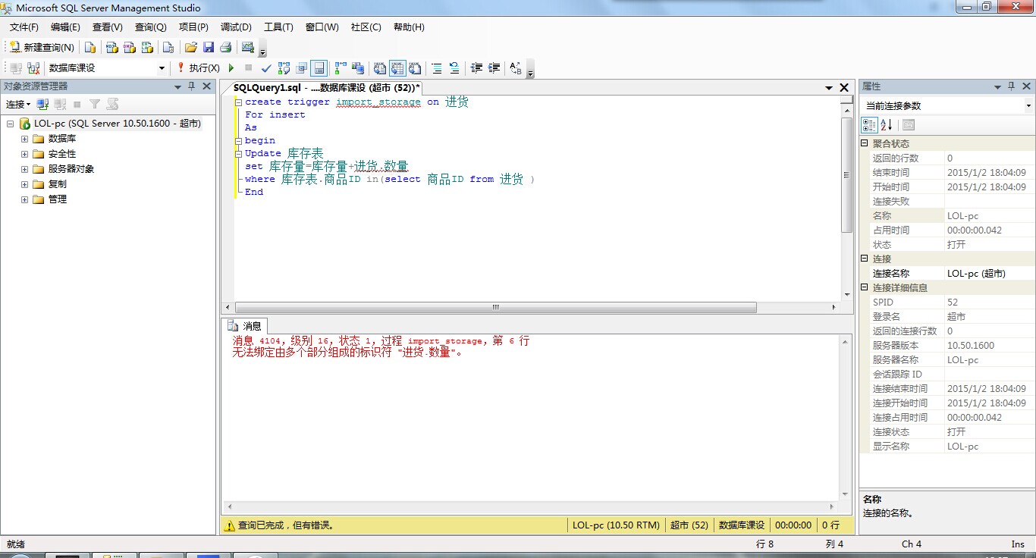Click the LOL-pc server icon in the tree
This screenshot has width=1036, height=558.
25,124
